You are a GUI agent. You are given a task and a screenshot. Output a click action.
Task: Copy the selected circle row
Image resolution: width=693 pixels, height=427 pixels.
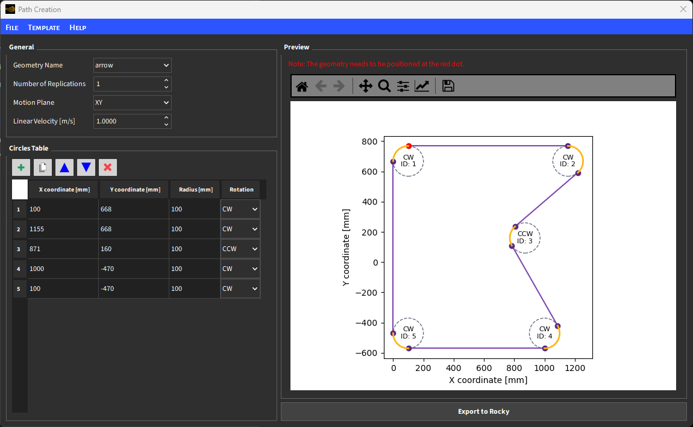click(x=42, y=167)
